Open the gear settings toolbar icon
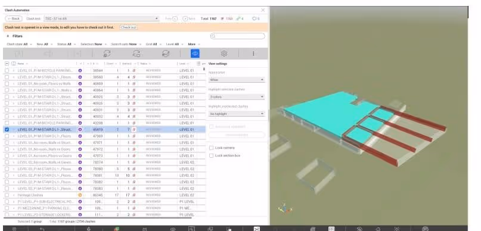The height and width of the screenshot is (231, 481). pyautogui.click(x=224, y=54)
